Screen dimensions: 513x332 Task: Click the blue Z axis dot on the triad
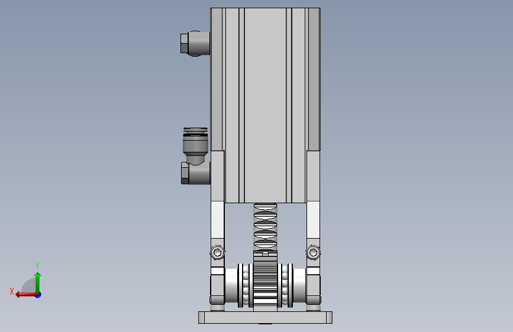point(38,295)
